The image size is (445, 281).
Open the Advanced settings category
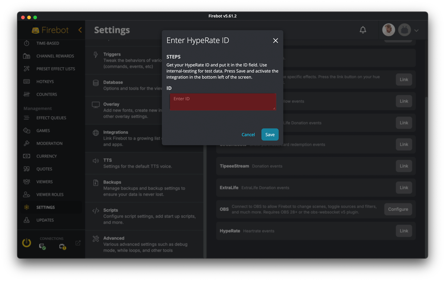tap(145, 244)
